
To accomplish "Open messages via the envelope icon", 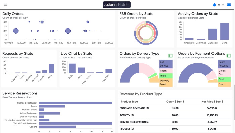I will 229,5.
